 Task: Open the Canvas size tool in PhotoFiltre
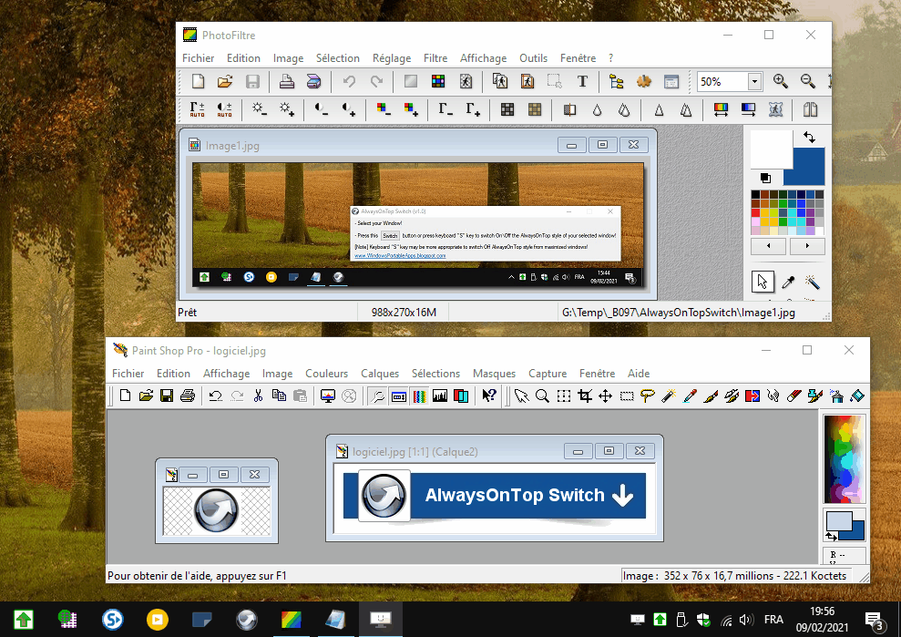tap(527, 82)
